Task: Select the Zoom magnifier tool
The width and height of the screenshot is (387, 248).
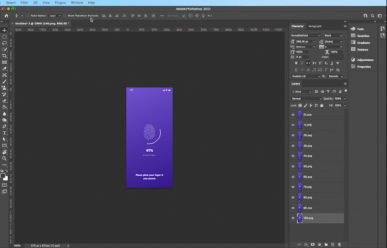Action: (x=4, y=158)
